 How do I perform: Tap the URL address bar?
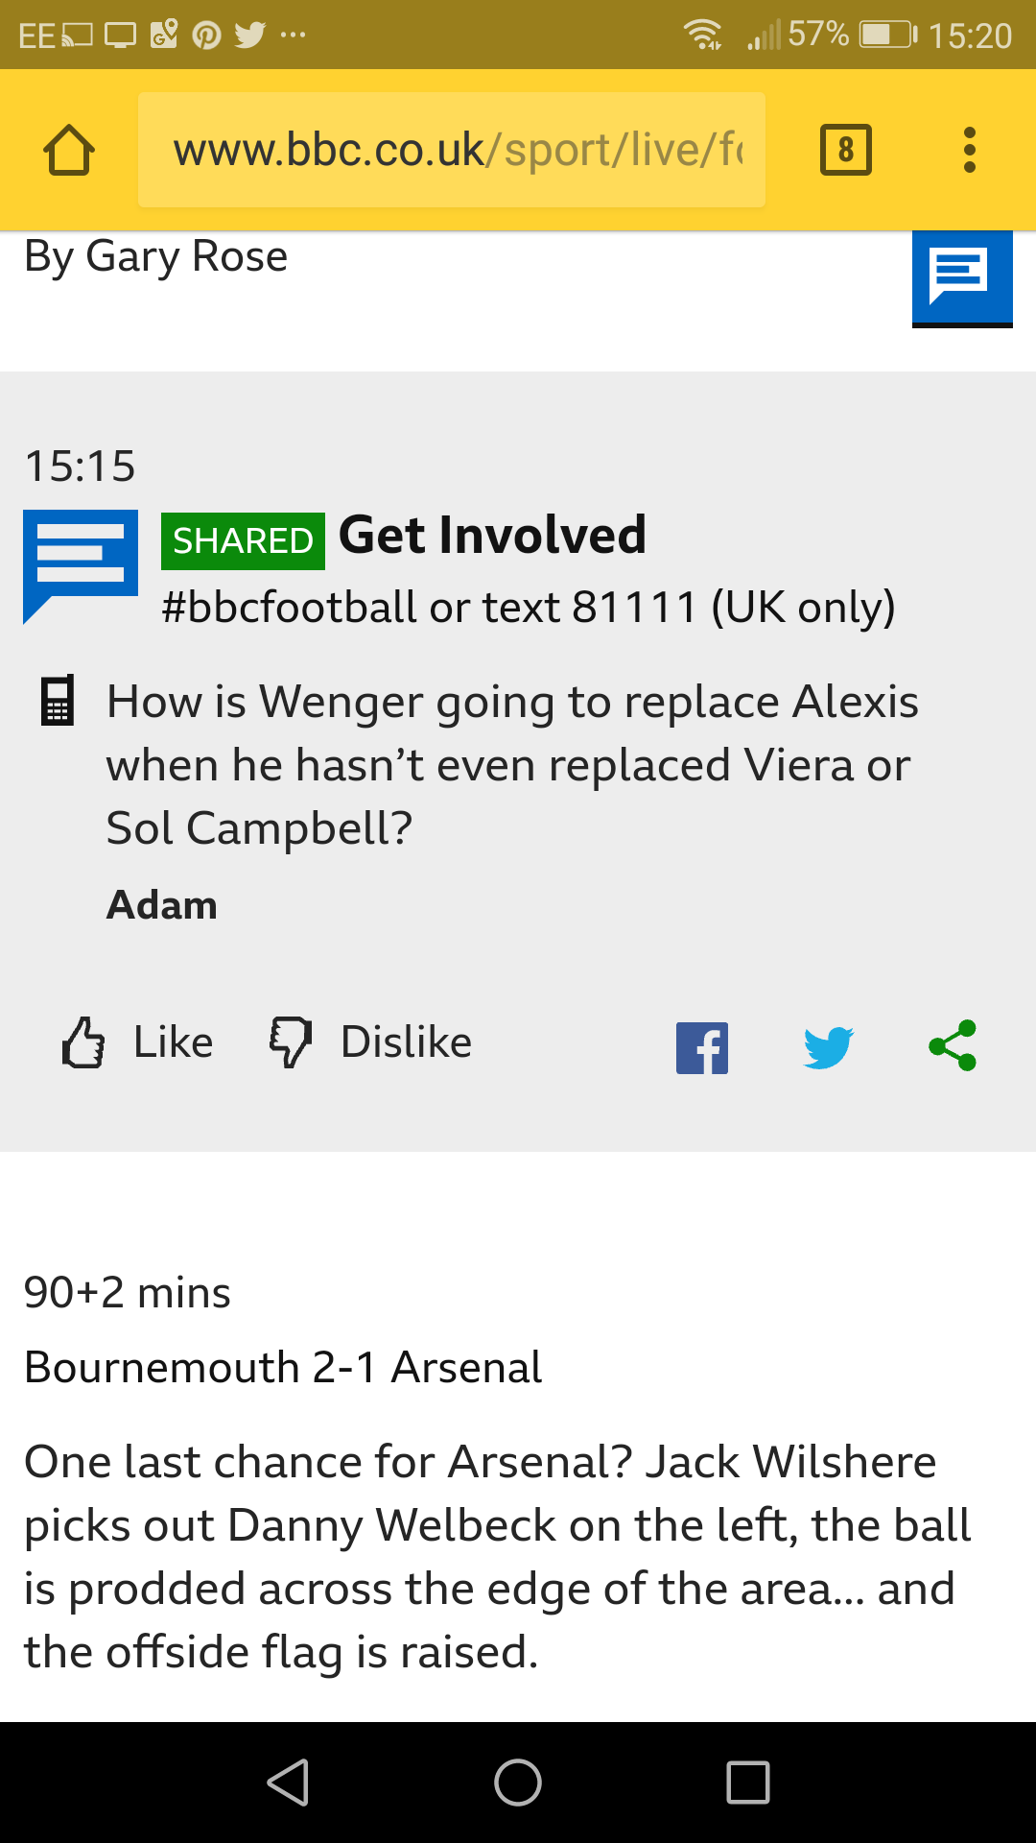451,150
